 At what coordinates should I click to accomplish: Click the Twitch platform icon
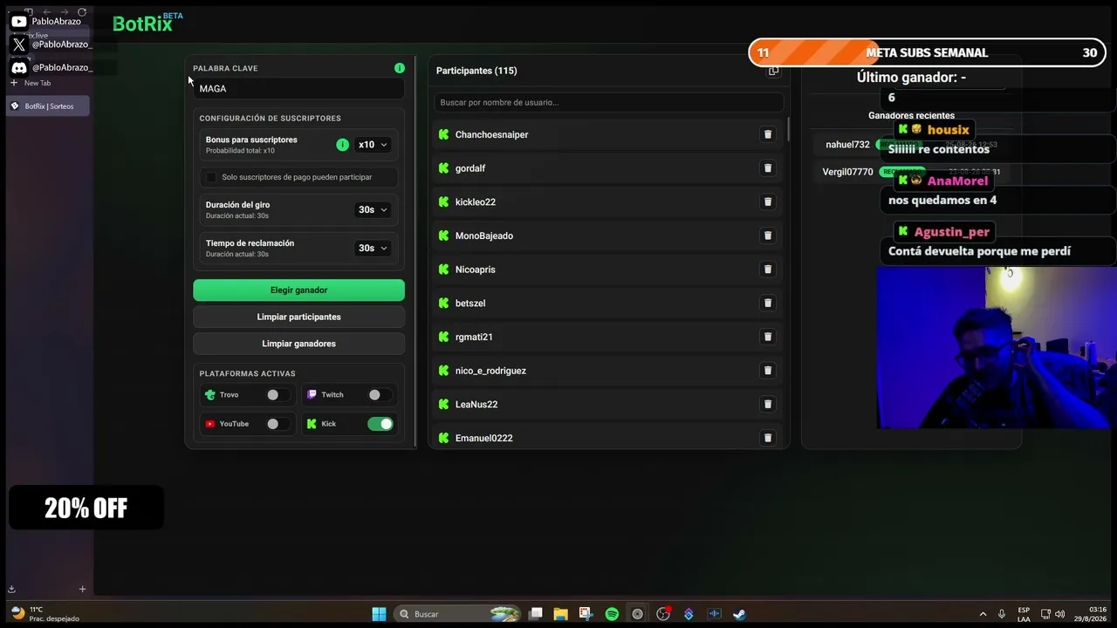click(x=312, y=395)
